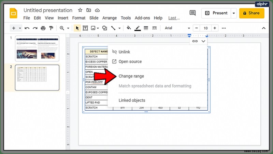Expand new slide layout dropdown
Image resolution: width=273 pixels, height=154 pixels.
coord(20,28)
